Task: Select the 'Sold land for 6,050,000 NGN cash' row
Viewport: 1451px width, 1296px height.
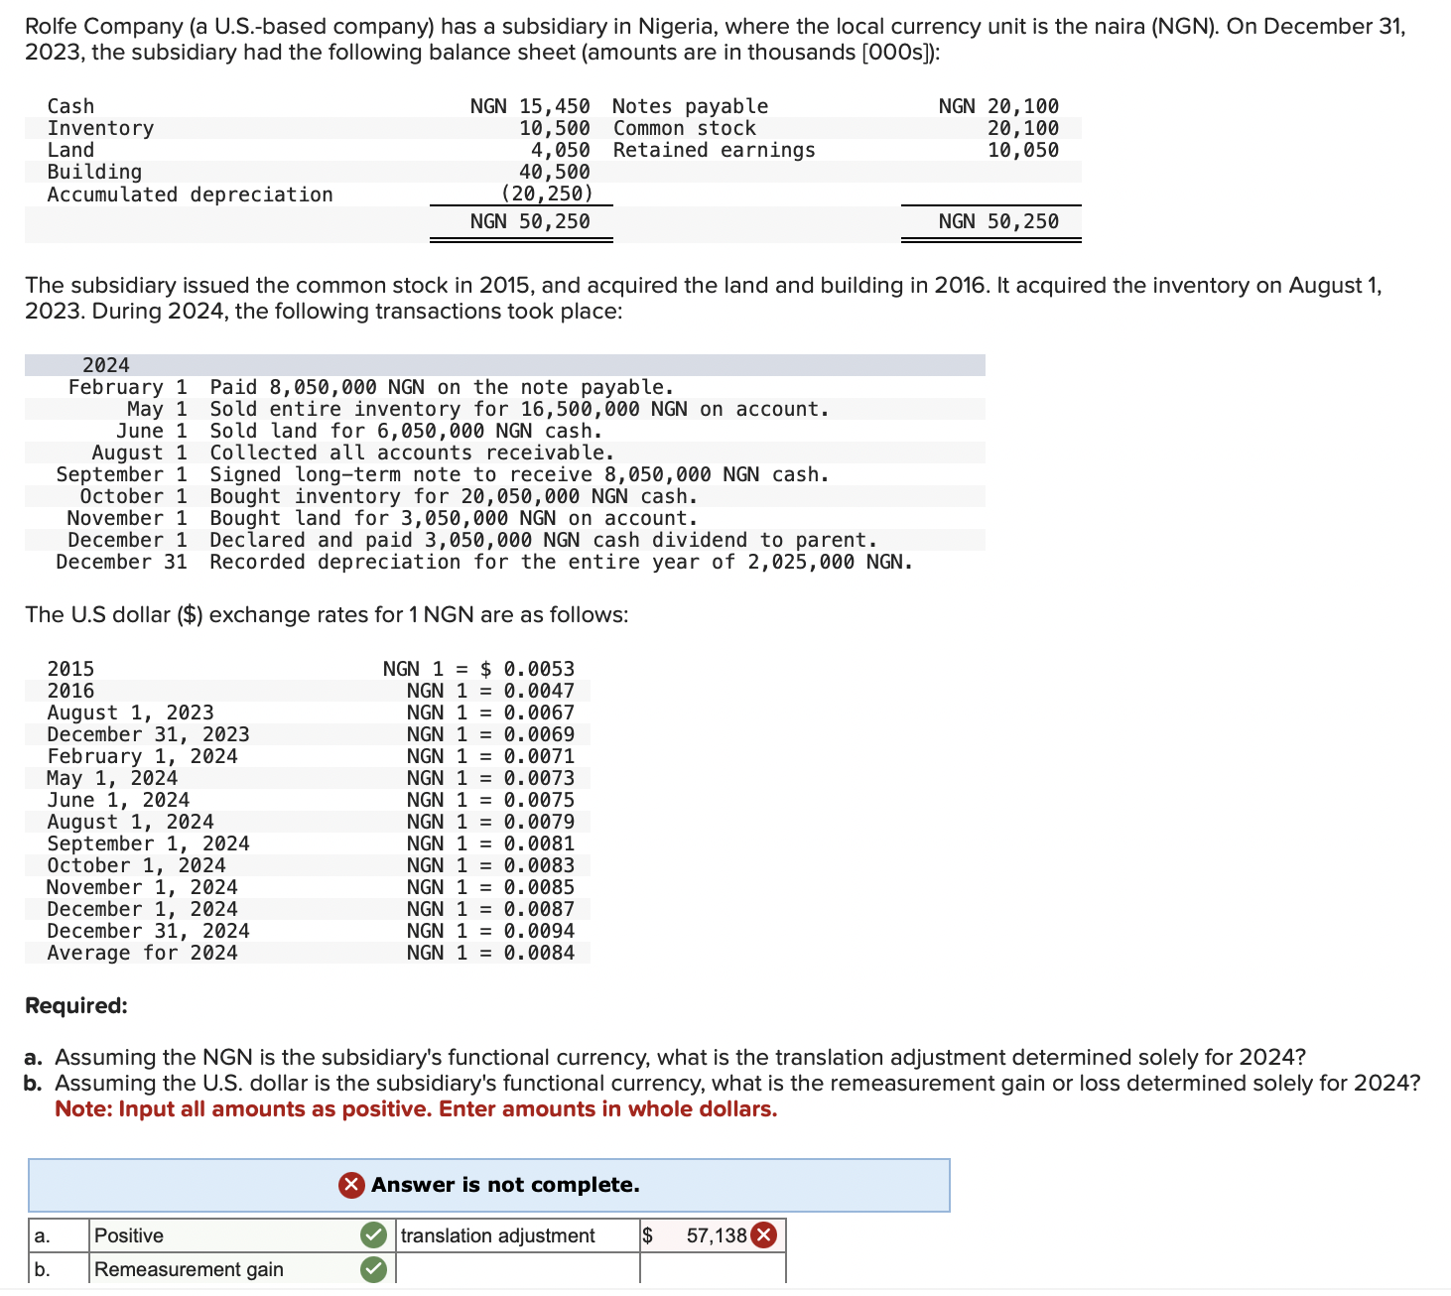Action: [505, 431]
